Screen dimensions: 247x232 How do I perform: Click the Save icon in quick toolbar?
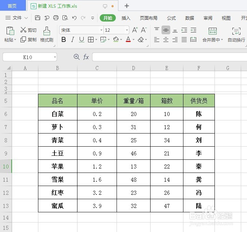click(x=38, y=18)
